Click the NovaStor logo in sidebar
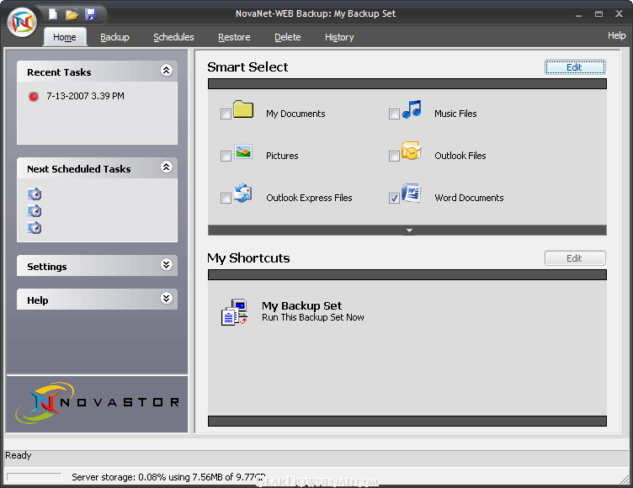This screenshot has width=633, height=488. point(98,402)
